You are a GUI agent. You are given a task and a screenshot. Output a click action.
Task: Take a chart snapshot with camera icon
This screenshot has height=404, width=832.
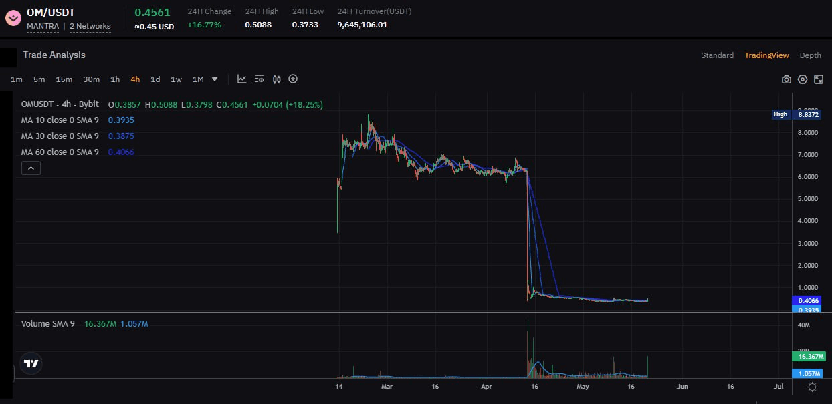coord(787,79)
